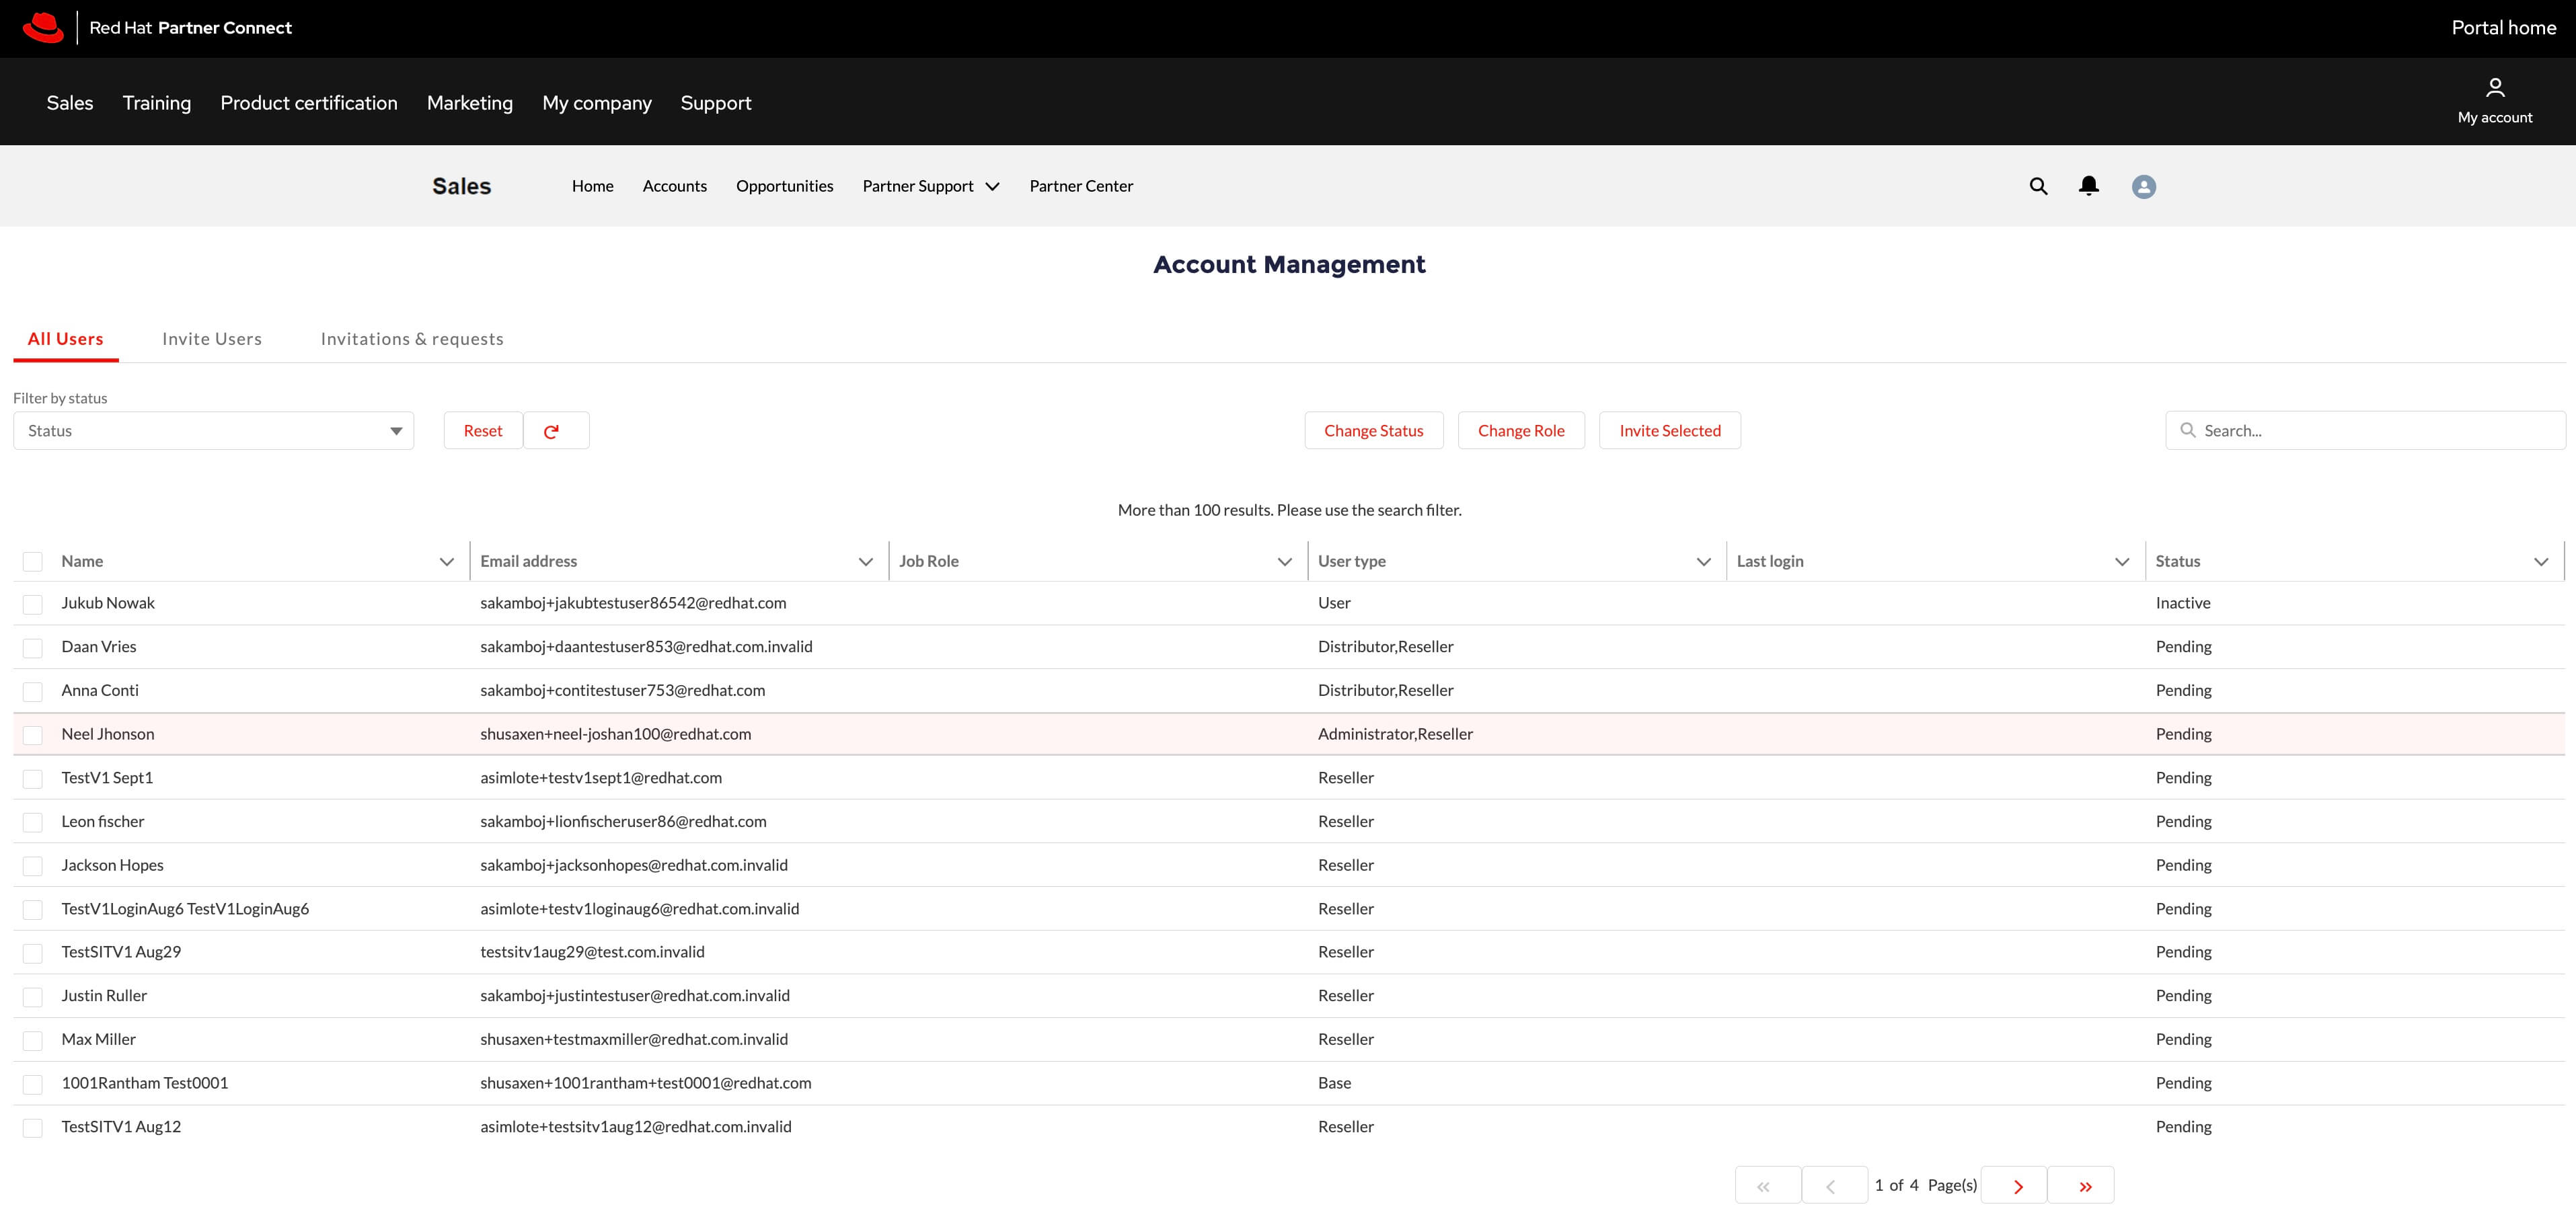The height and width of the screenshot is (1217, 2576).
Task: Tick the checkbox for Neel Jhonson
Action: pyautogui.click(x=33, y=735)
